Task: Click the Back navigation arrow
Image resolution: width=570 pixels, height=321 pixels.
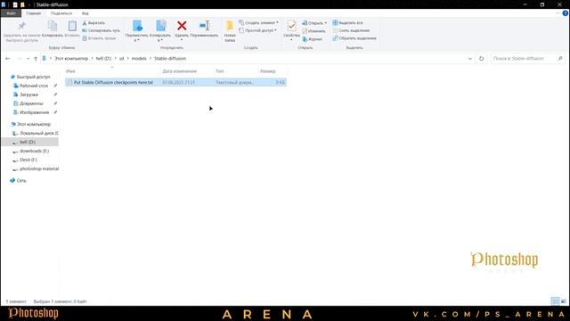Action: tap(8, 59)
